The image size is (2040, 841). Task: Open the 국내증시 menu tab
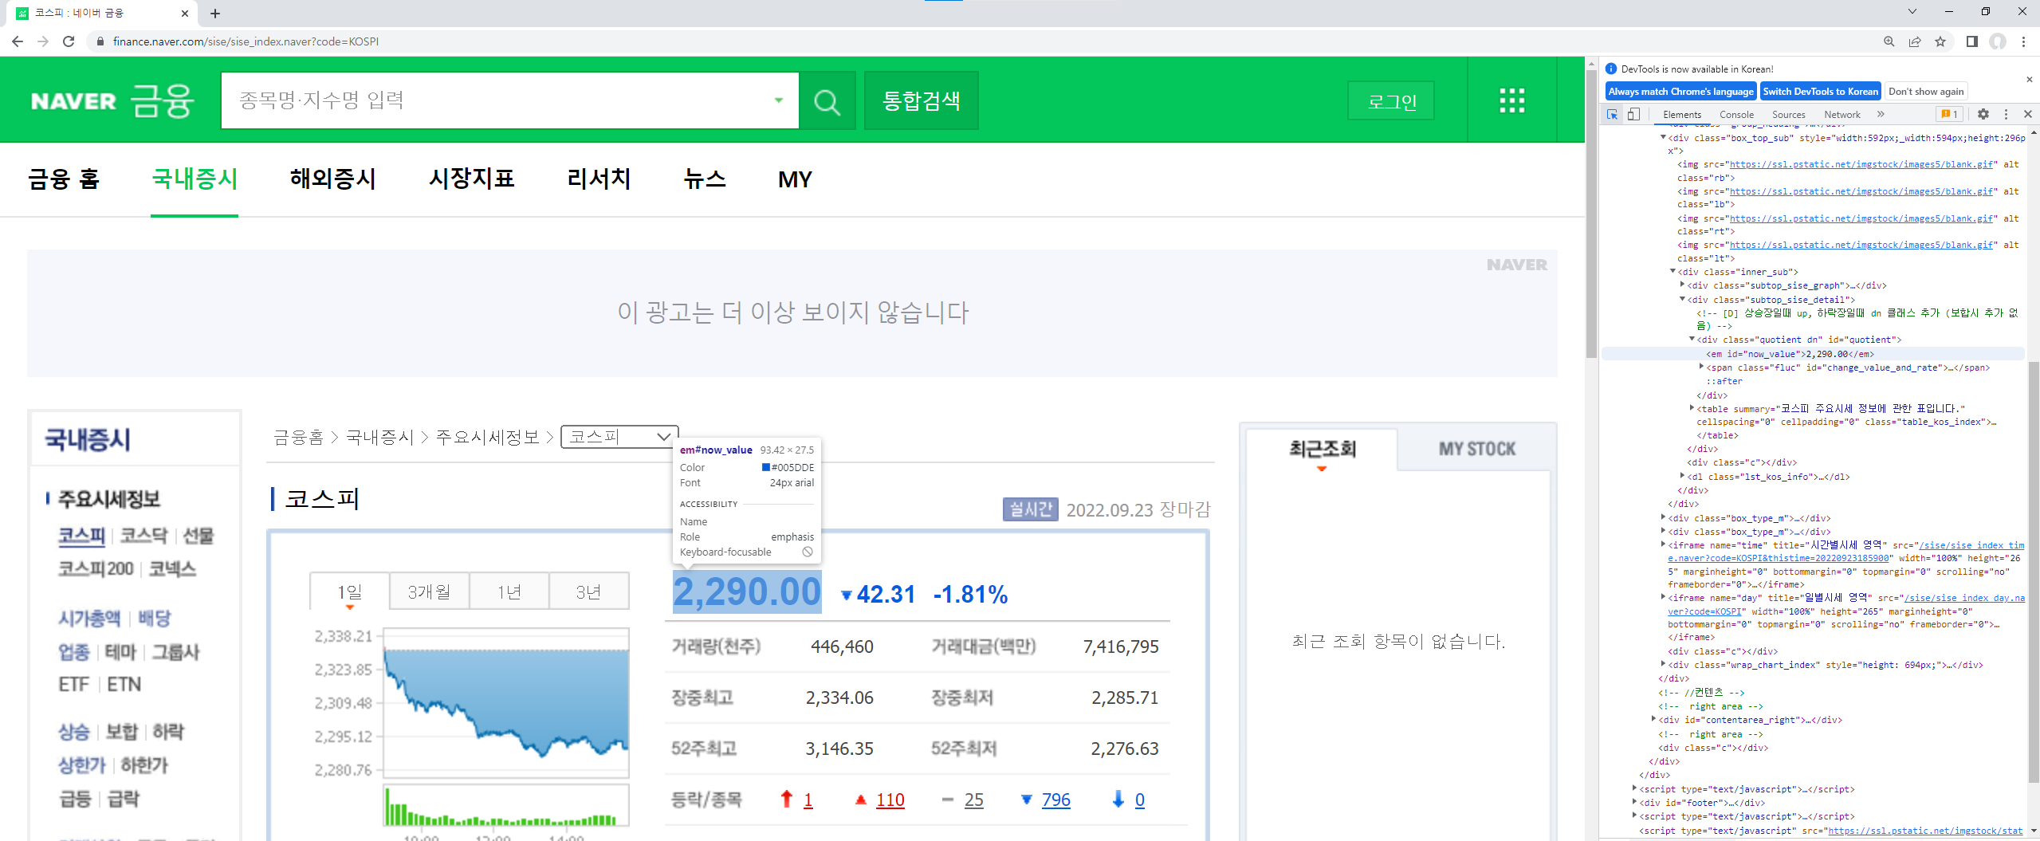coord(195,179)
